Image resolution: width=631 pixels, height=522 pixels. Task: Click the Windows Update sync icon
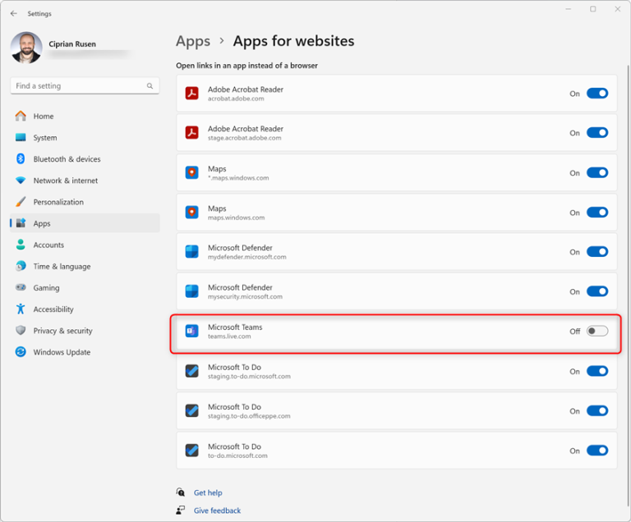21,352
